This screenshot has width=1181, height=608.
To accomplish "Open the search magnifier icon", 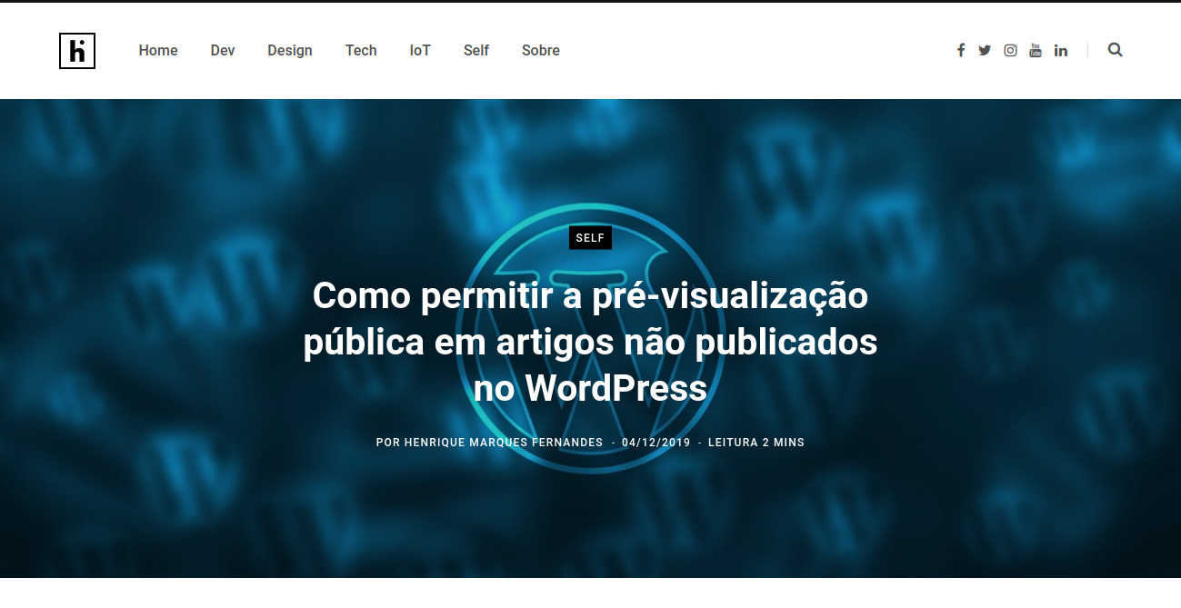I will [1116, 50].
